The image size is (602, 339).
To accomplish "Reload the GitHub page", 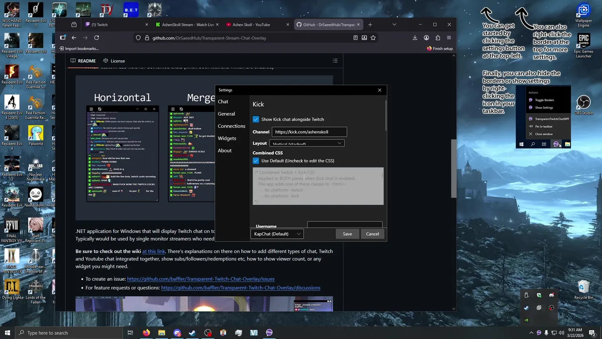I will pyautogui.click(x=96, y=38).
